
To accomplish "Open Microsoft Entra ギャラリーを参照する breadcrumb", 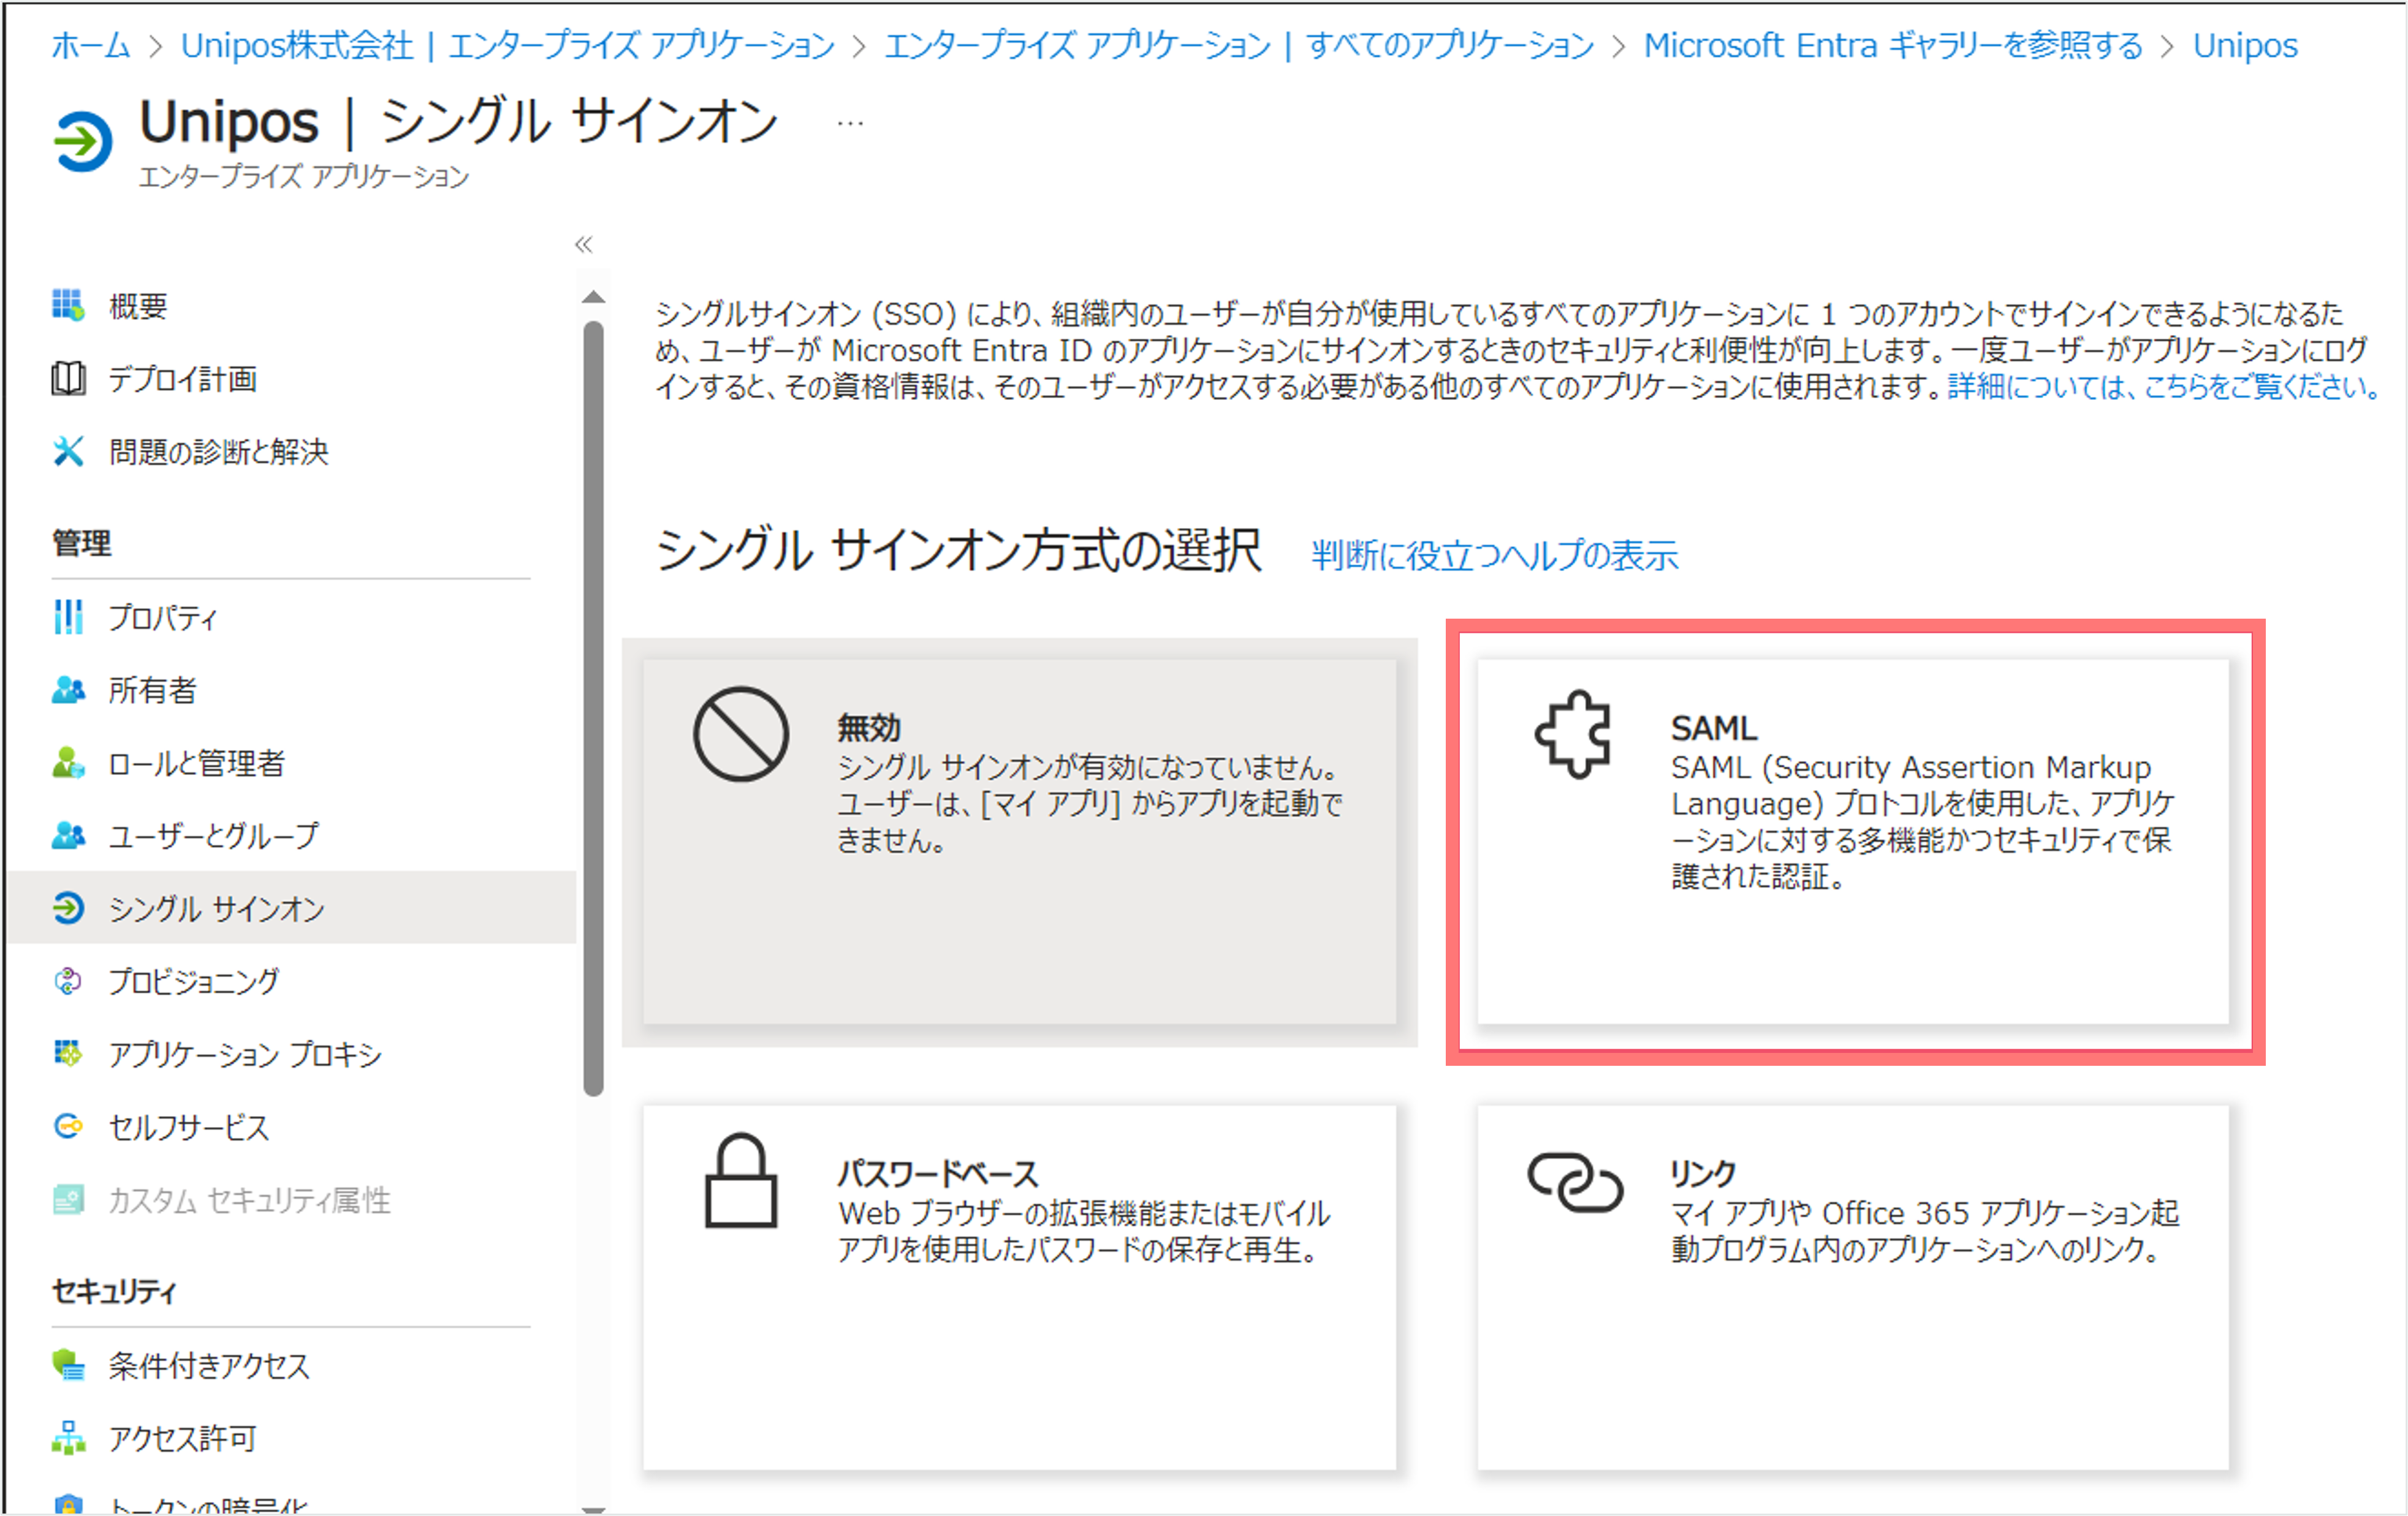I will (1893, 45).
